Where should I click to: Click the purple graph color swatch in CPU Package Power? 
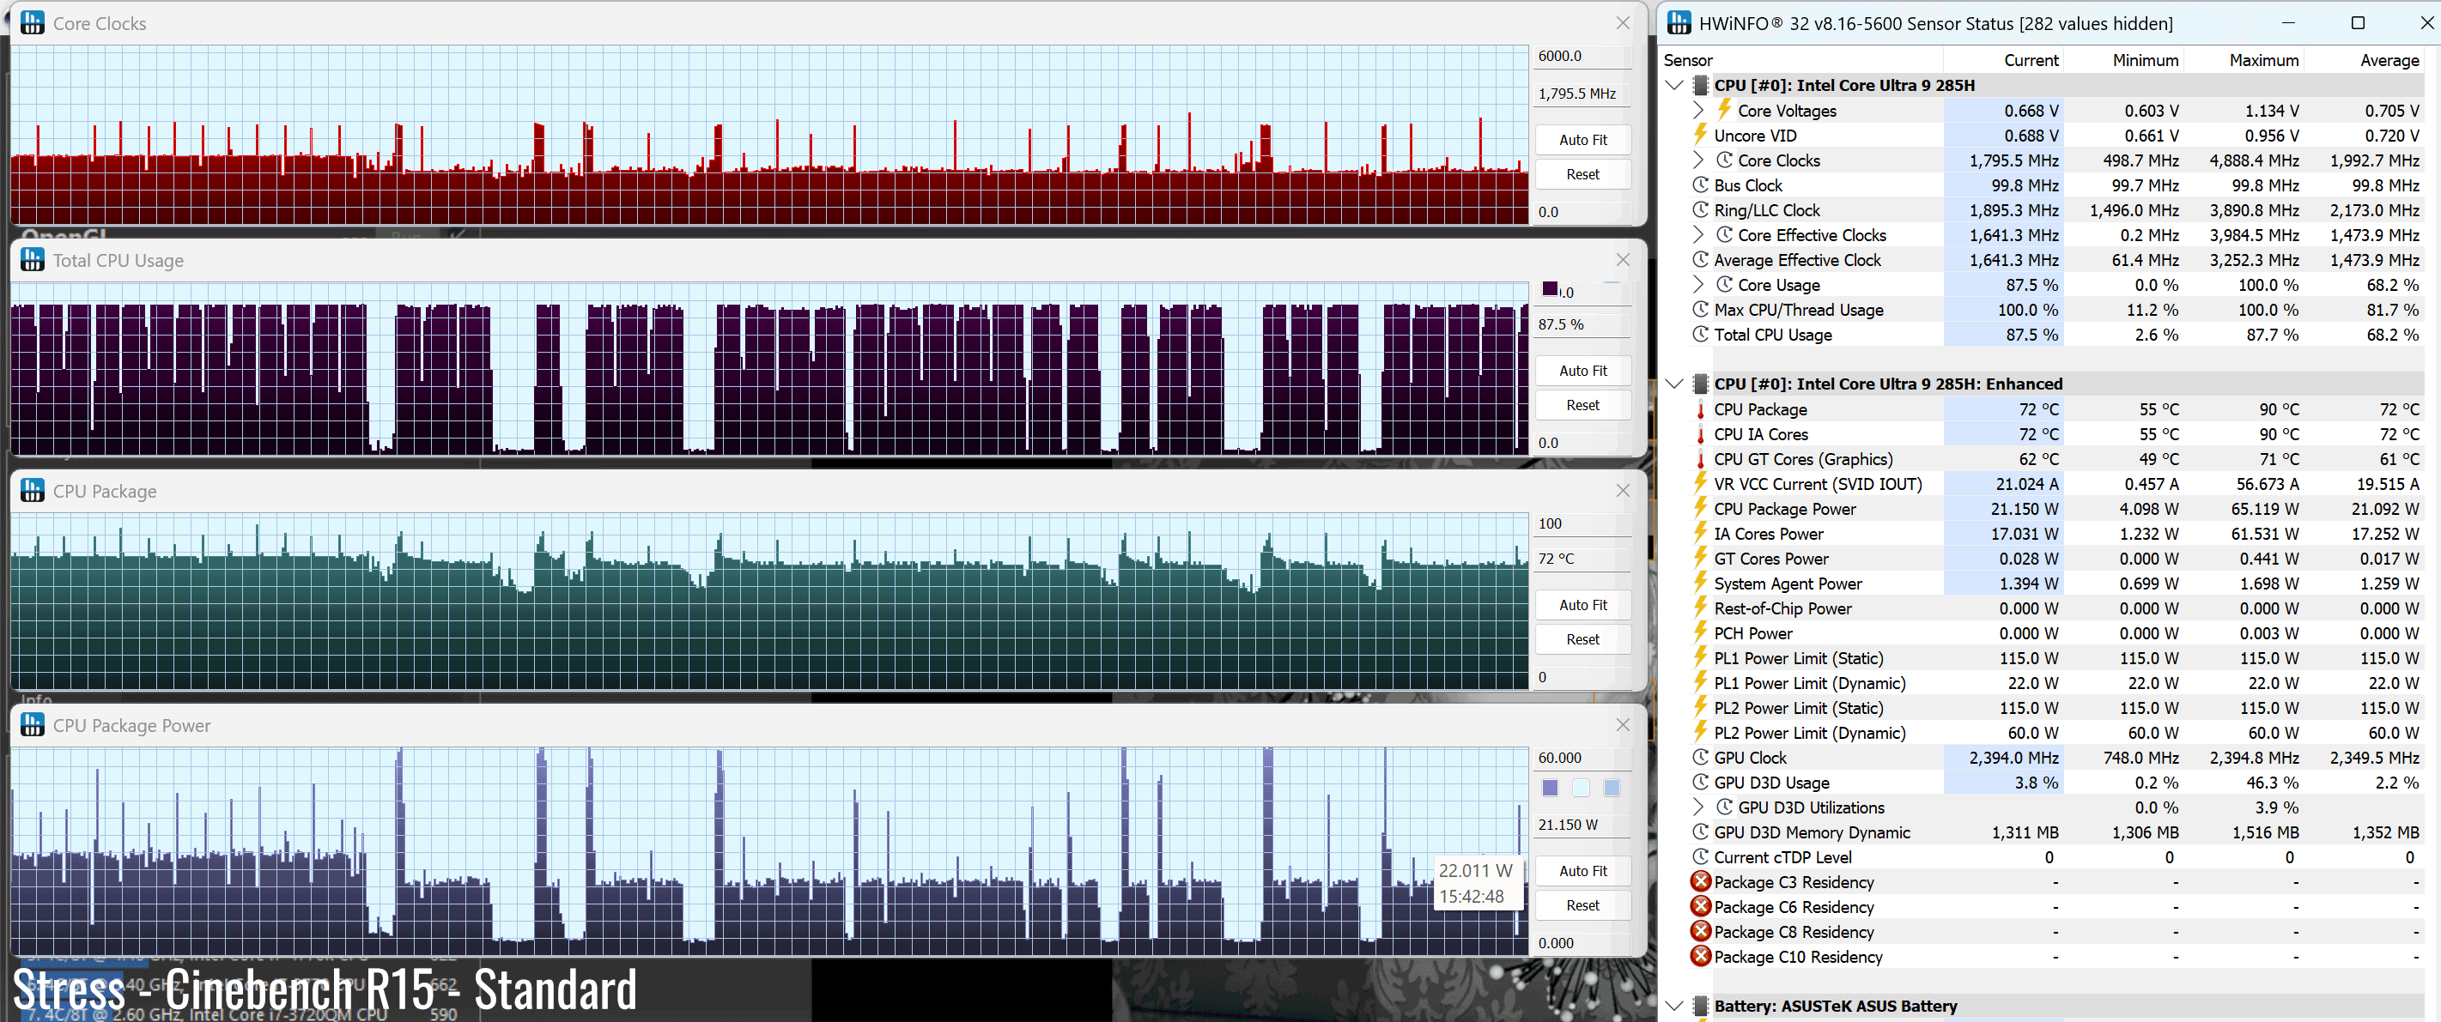pos(1551,787)
